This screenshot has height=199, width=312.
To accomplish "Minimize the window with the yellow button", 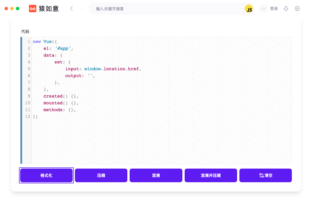I will click(12, 9).
